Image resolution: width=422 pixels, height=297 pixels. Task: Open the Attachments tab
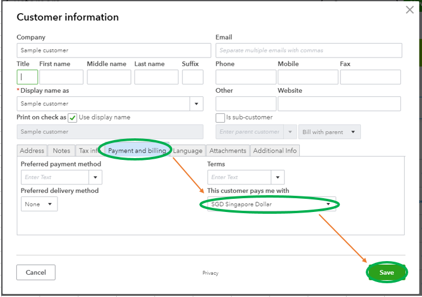coord(227,151)
